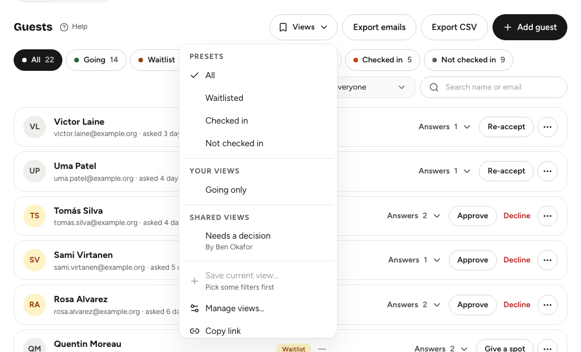Click the bookmark icon in Views button
The width and height of the screenshot is (581, 352).
click(283, 27)
